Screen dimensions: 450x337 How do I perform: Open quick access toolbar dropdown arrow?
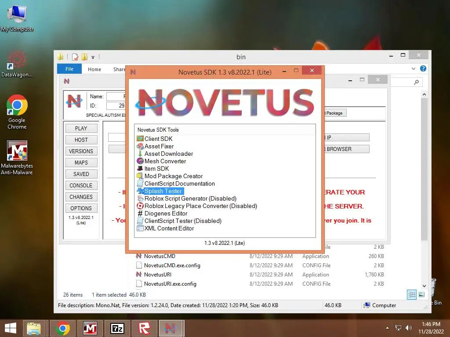pyautogui.click(x=93, y=57)
